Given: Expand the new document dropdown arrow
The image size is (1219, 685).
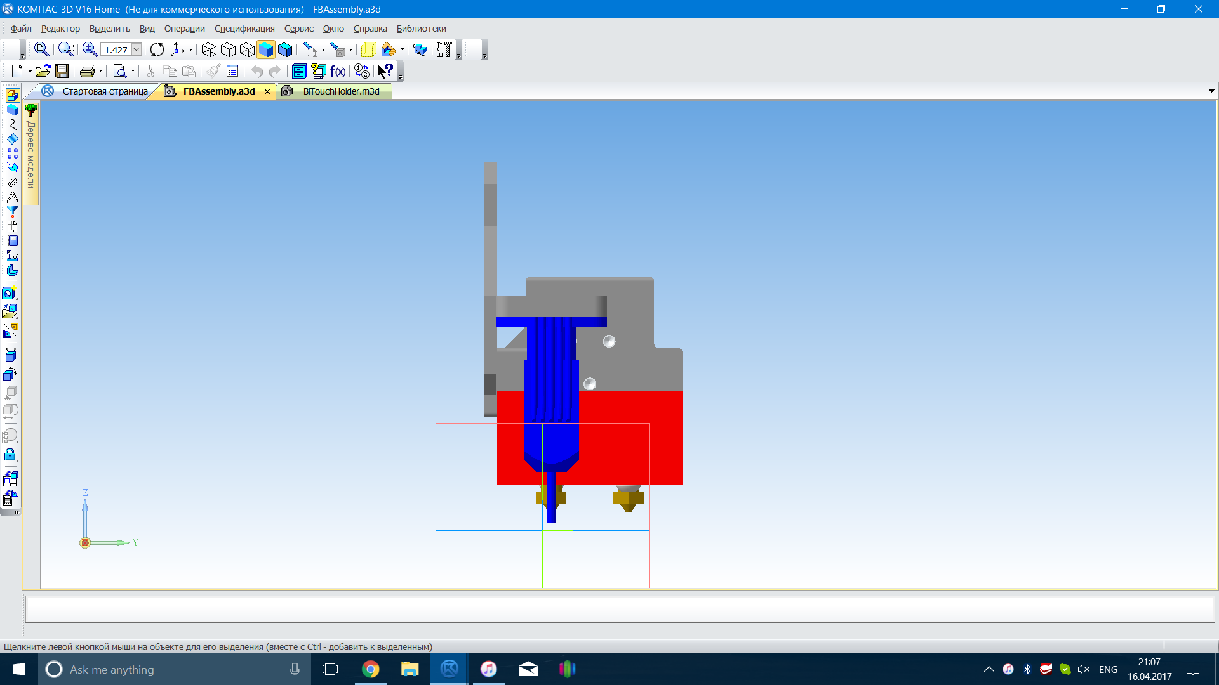Looking at the screenshot, I should click(29, 71).
